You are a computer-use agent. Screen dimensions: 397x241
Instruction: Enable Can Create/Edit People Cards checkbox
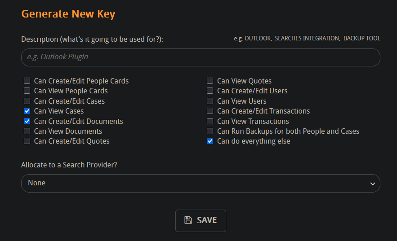pyautogui.click(x=27, y=81)
